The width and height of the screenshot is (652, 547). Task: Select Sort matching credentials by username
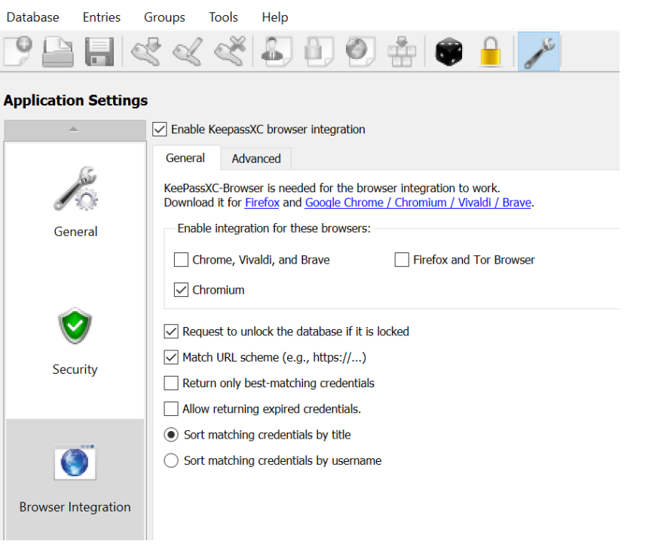pos(171,460)
